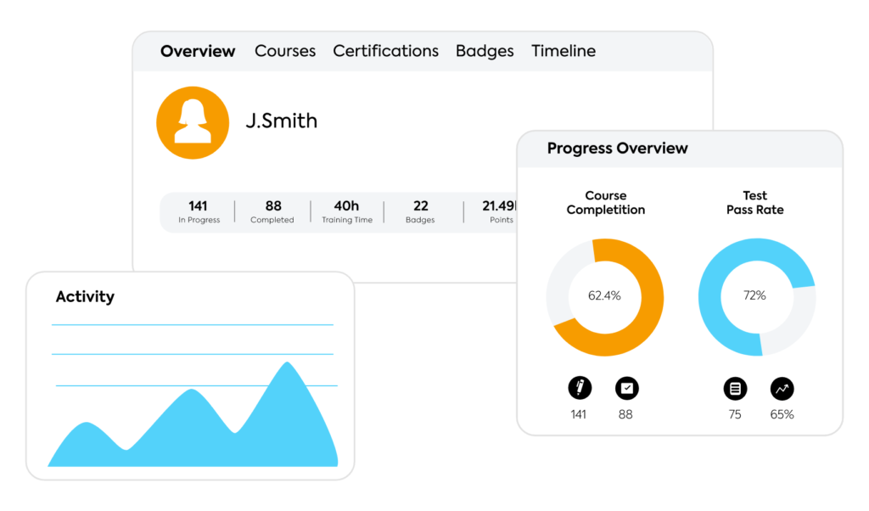Go to the Badges tab
Screen dimensions: 869x511
485,52
